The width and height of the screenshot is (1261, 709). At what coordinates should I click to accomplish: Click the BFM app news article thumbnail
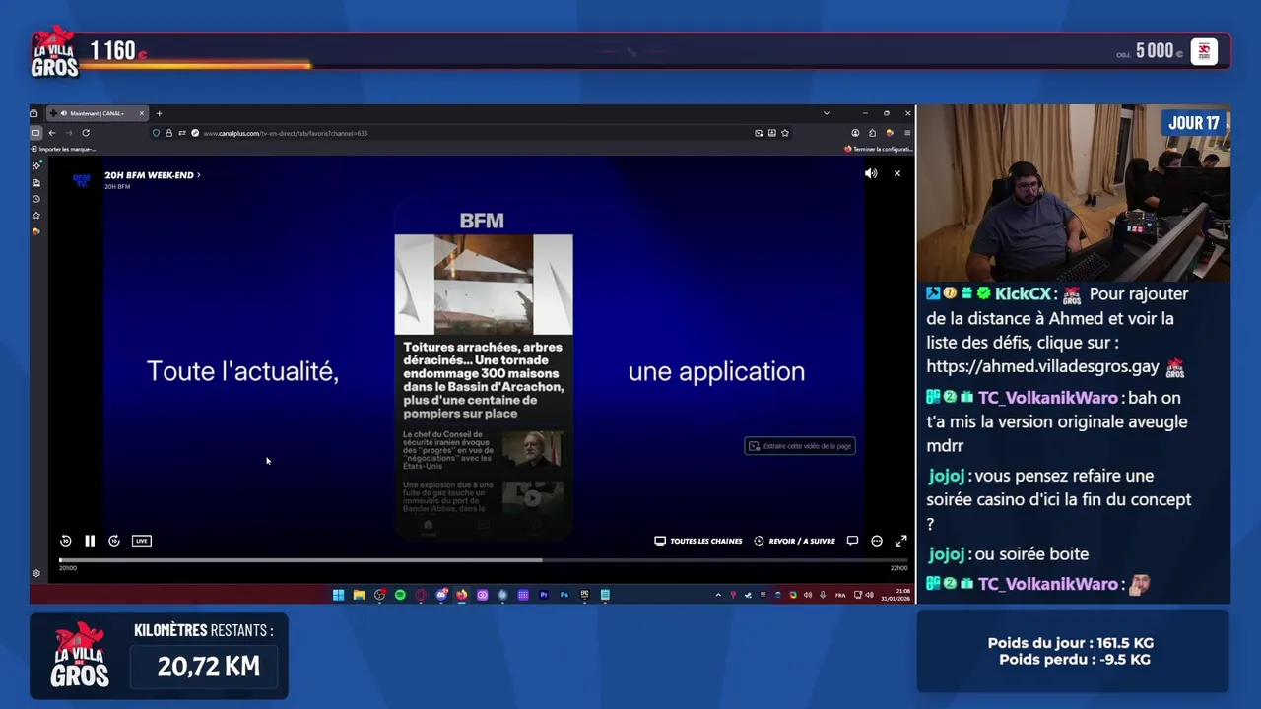484,285
